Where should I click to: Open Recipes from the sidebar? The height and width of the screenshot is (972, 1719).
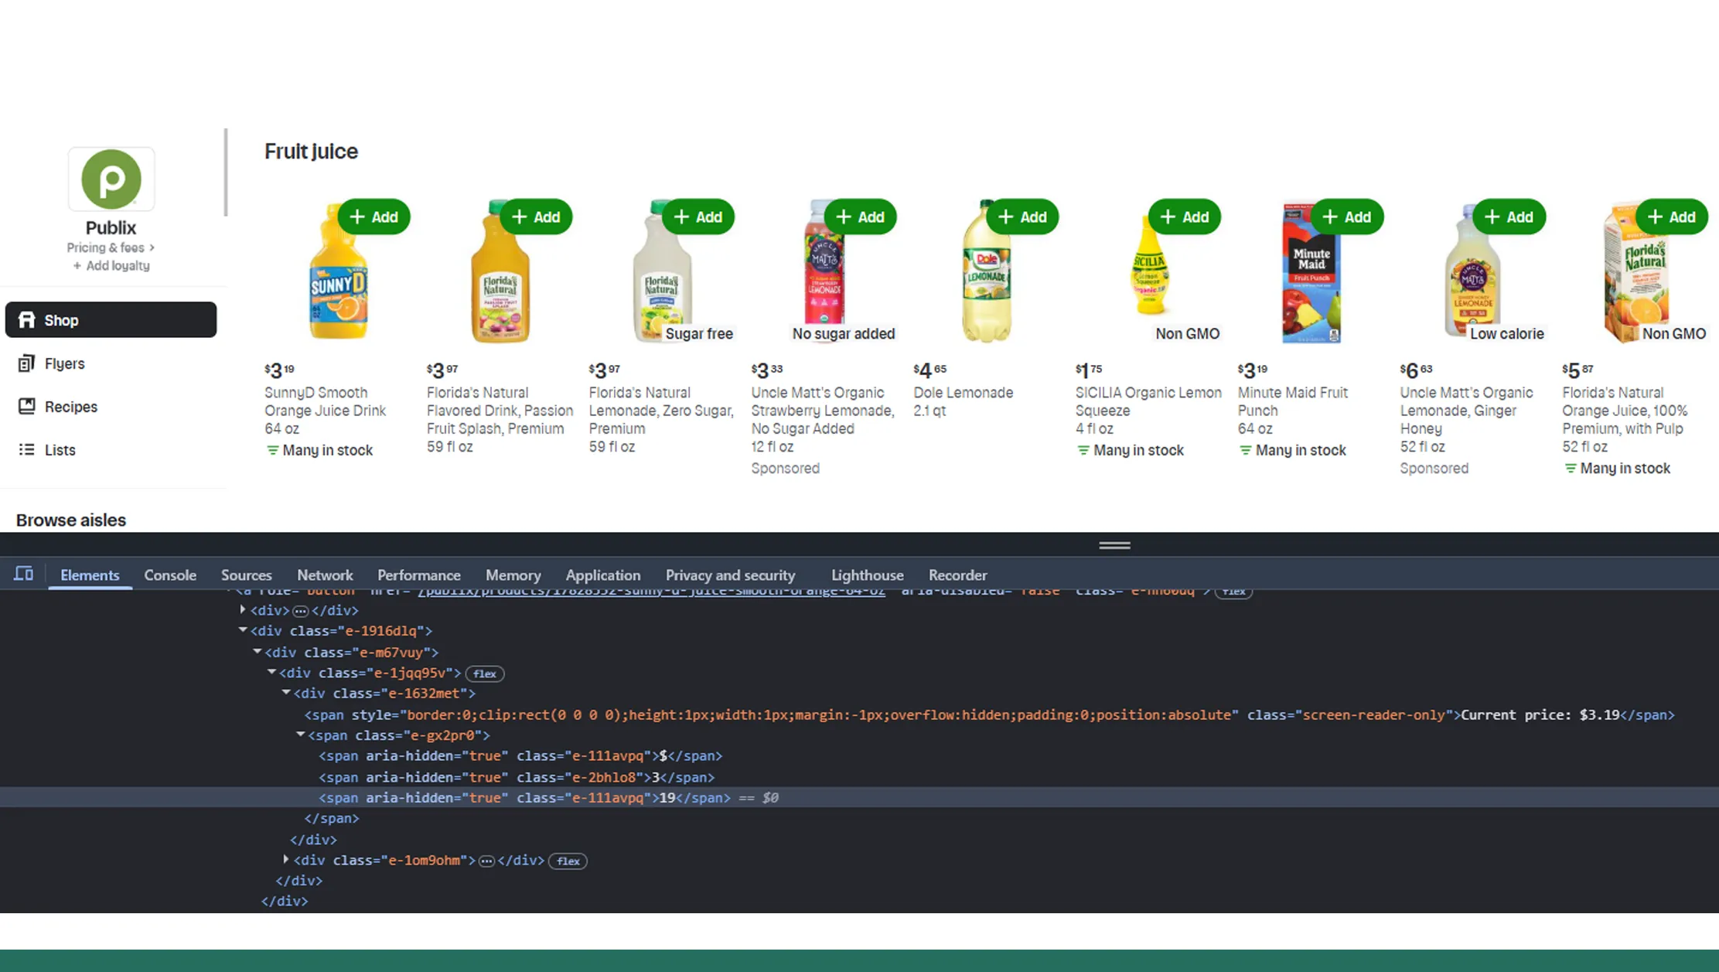pyautogui.click(x=70, y=406)
